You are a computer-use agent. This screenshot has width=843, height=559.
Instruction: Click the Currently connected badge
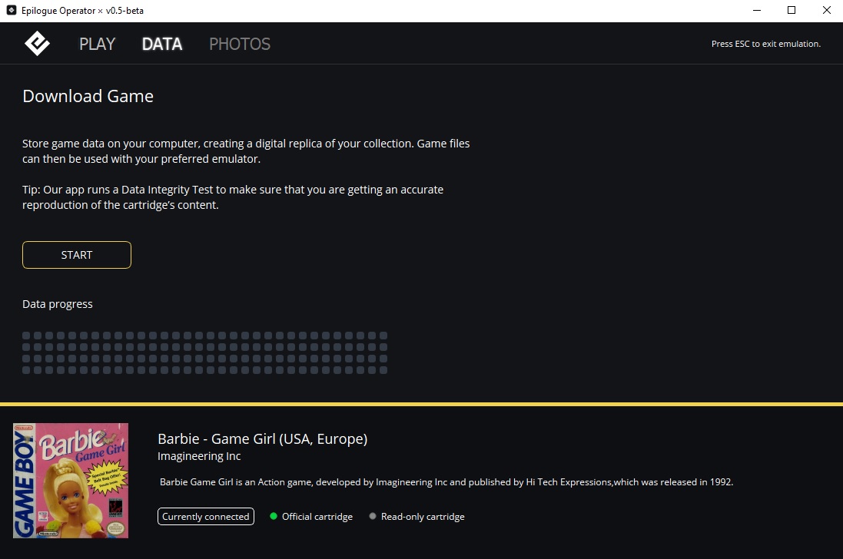(x=205, y=517)
